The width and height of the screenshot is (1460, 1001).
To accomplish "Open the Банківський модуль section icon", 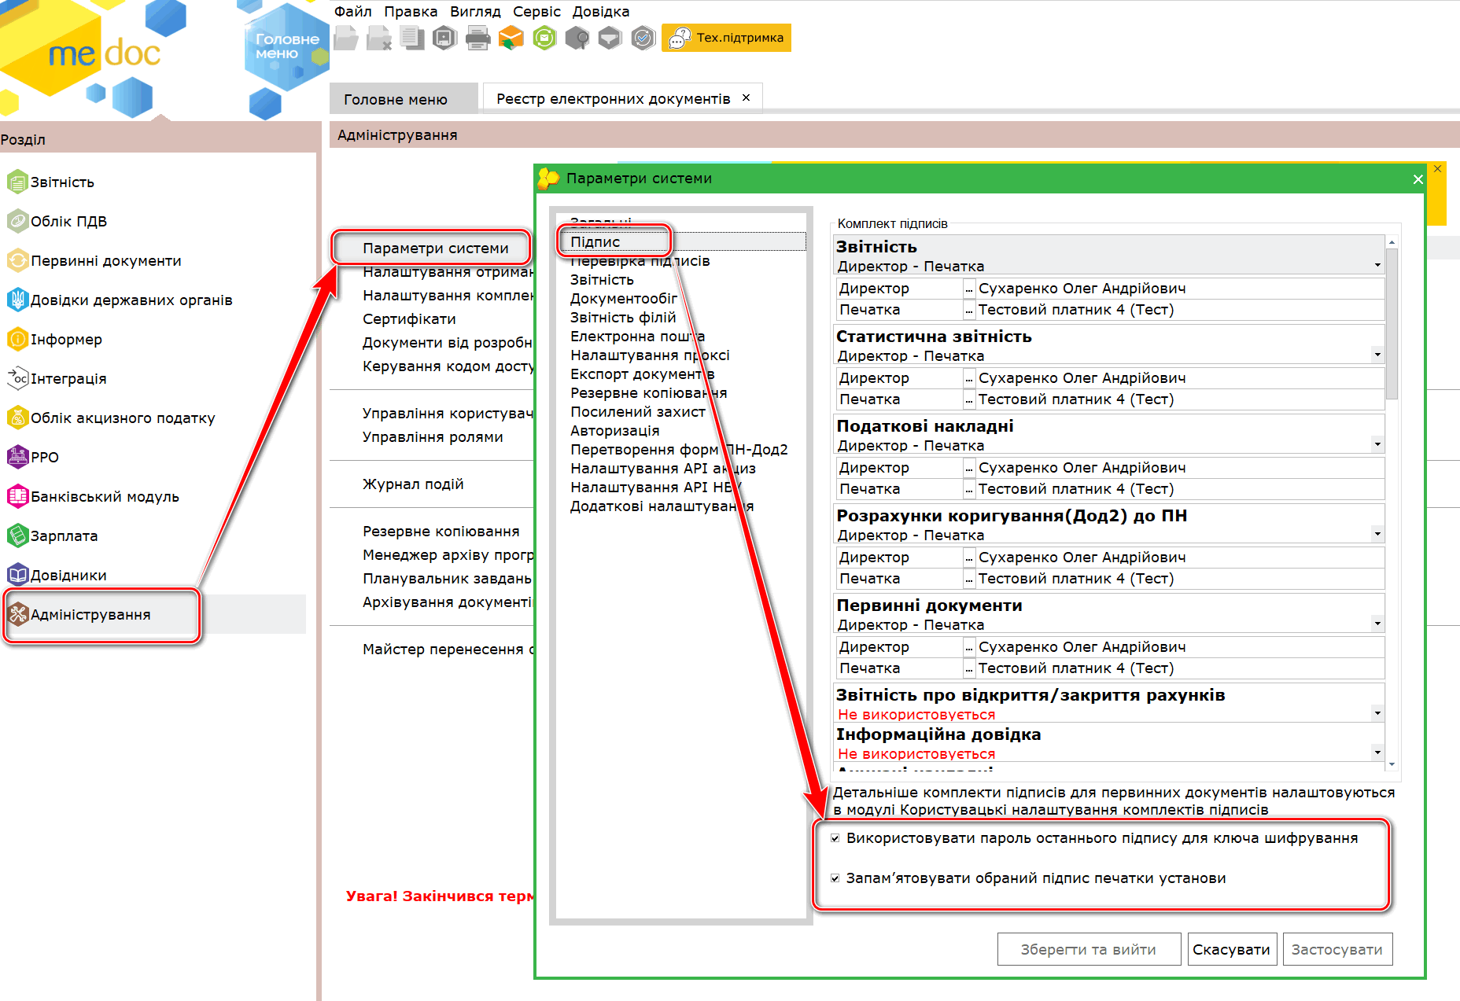I will (17, 496).
